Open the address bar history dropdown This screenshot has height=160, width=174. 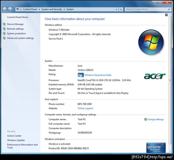(117, 10)
